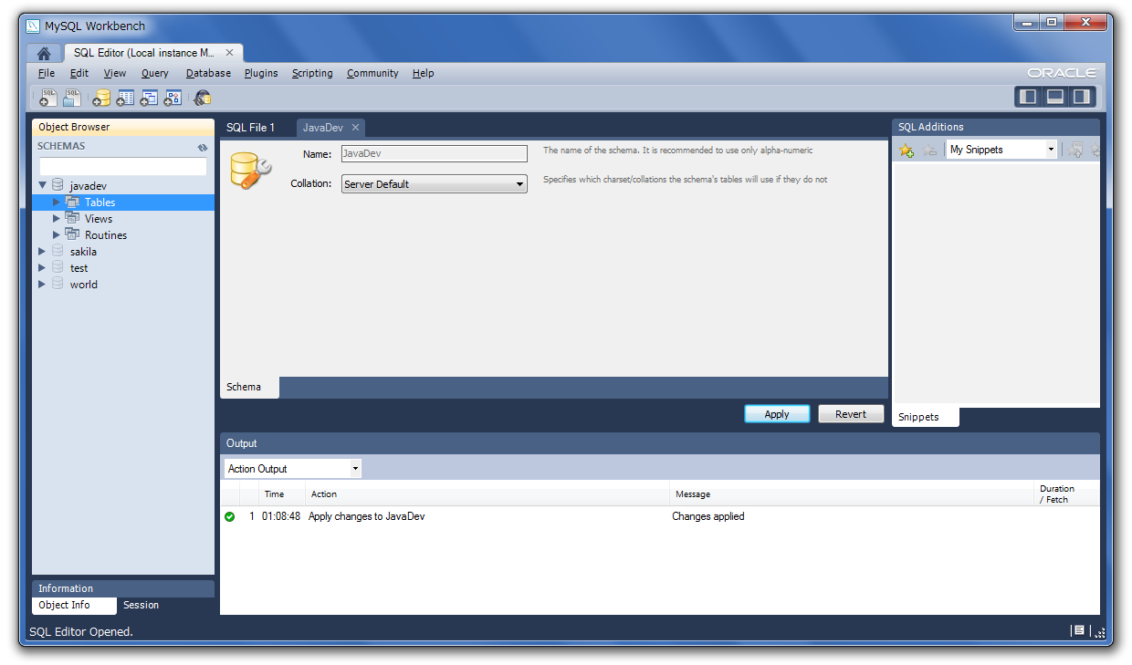Open the Help menu
Screen dimensions: 1132x665
(x=423, y=73)
